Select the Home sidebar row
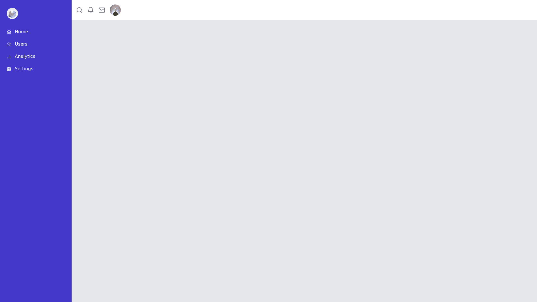537x302 pixels. [x=36, y=32]
